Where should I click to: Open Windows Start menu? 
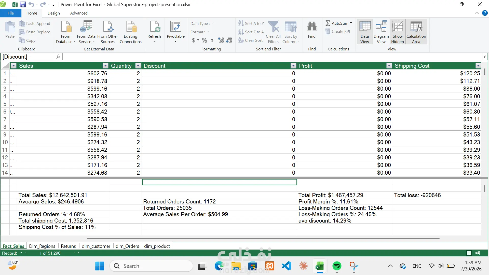100,266
